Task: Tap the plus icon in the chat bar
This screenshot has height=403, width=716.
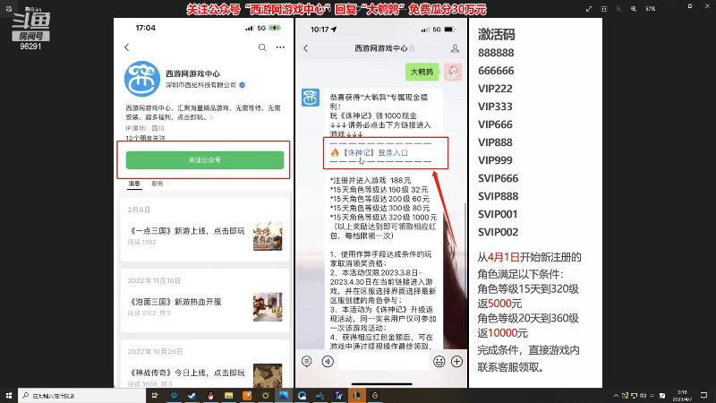Action: click(456, 362)
